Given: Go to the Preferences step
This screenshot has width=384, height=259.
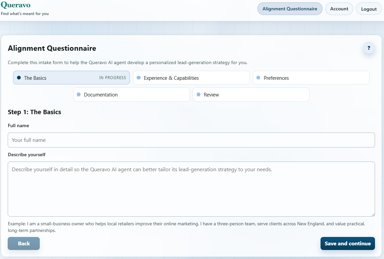Looking at the screenshot, I should click(x=311, y=78).
